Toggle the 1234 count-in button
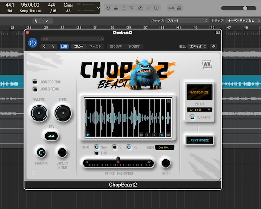Viewport: 261px width, 209px height. 171,8
